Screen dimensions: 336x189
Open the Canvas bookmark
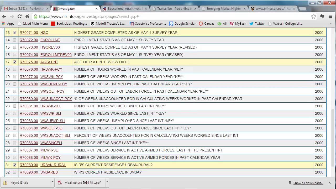[207, 24]
